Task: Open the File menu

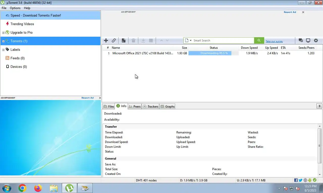Action: [x=4, y=8]
